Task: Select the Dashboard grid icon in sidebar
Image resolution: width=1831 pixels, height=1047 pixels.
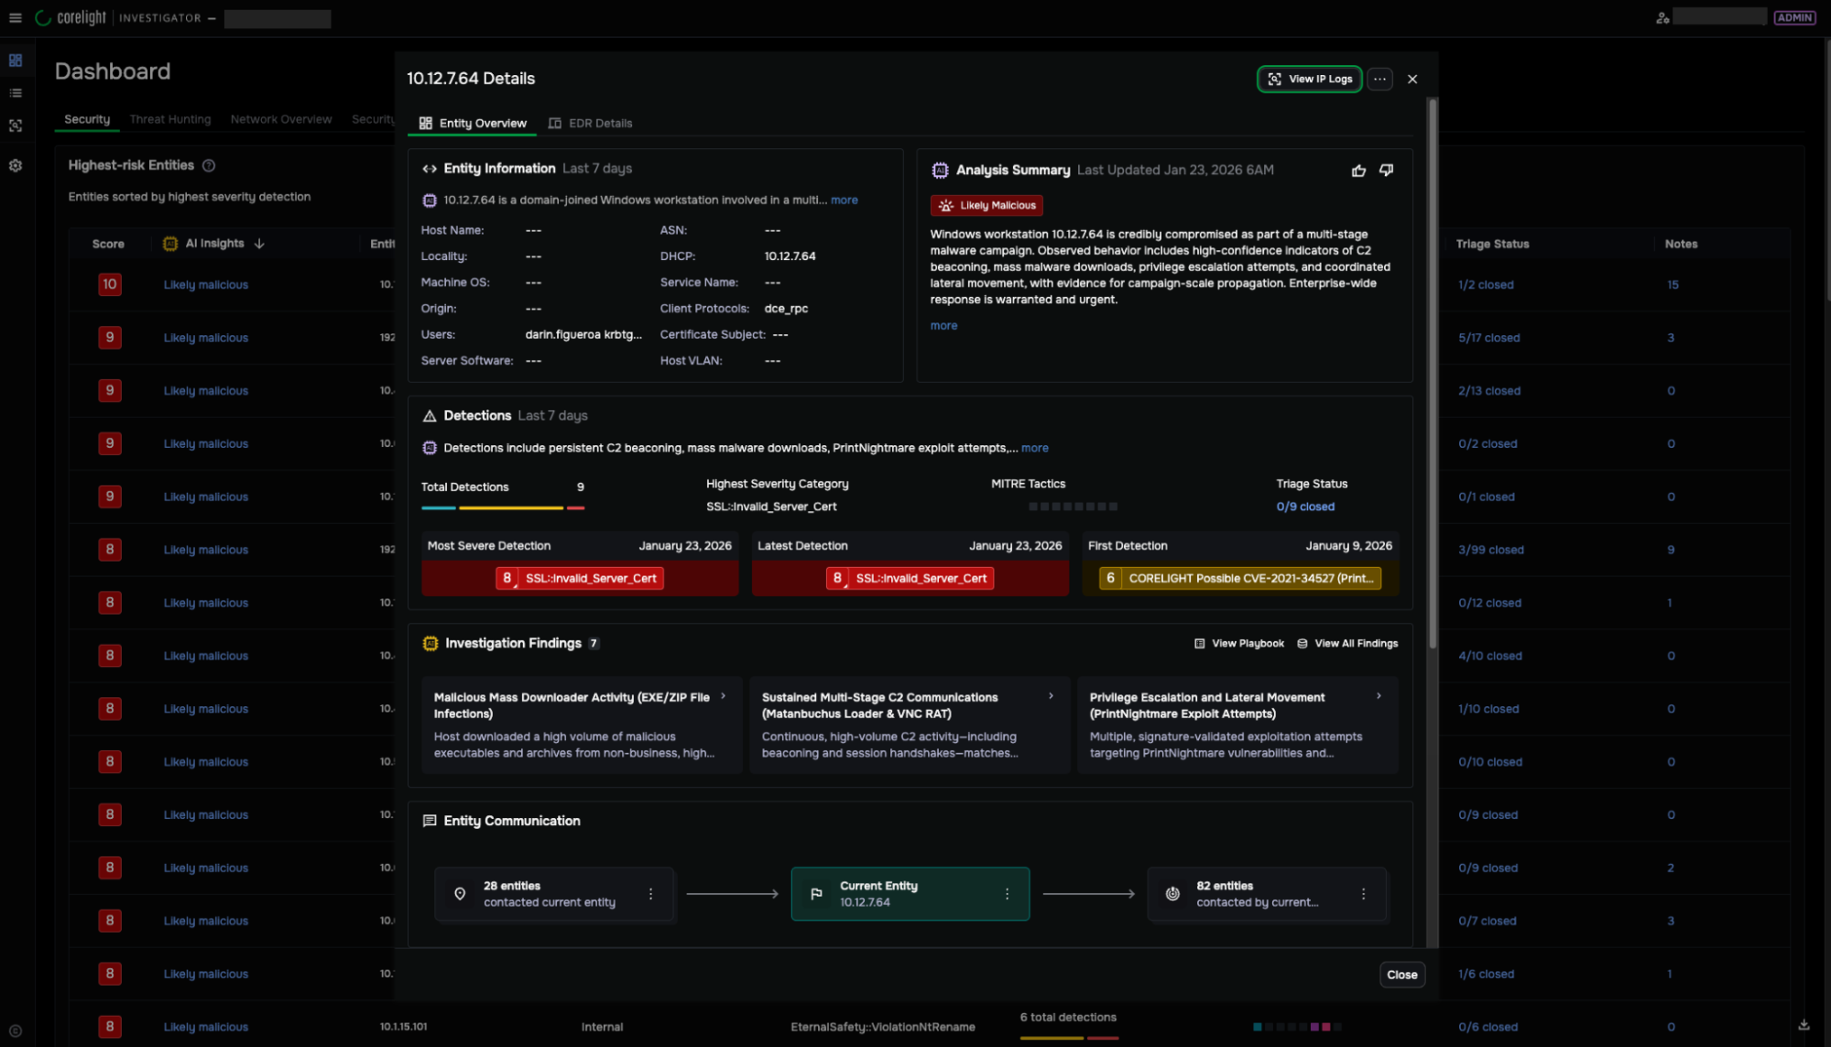Action: [x=15, y=60]
